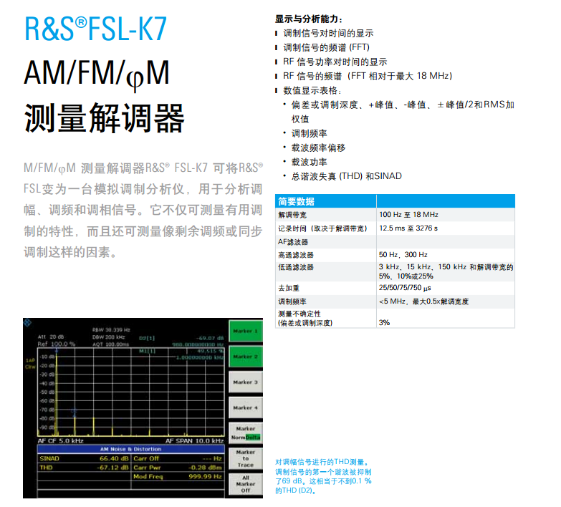Click the Mod Freq 999.99 Hz reading

click(178, 476)
